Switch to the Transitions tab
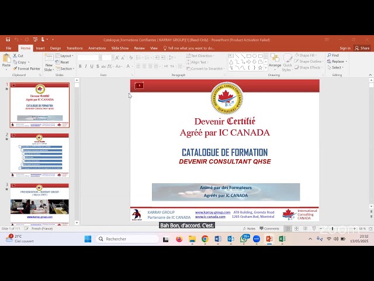374x281 pixels. coord(75,48)
